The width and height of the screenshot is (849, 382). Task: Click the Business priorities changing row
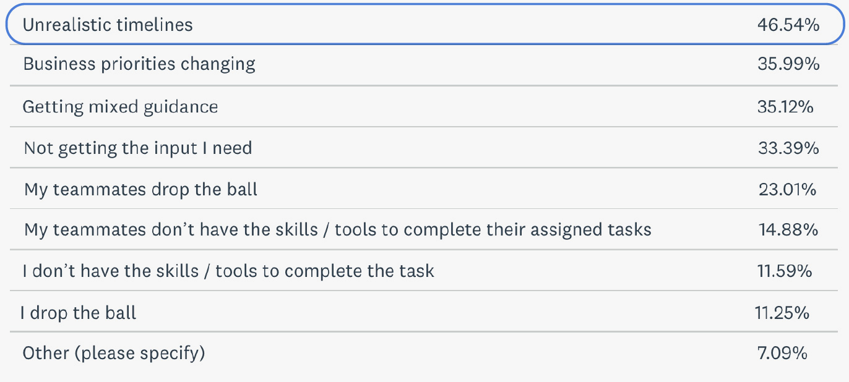click(424, 65)
